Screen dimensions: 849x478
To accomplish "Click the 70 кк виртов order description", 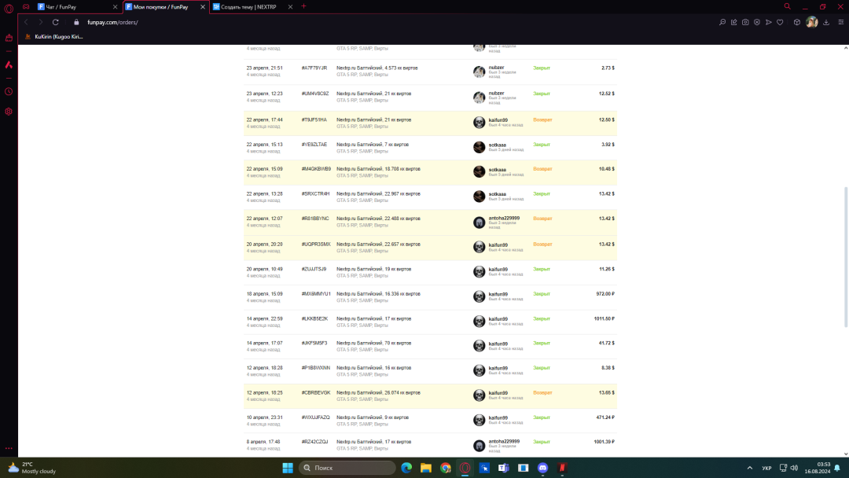I will coord(373,344).
